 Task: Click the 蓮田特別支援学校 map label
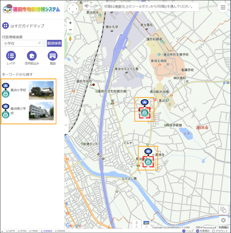(x=176, y=55)
